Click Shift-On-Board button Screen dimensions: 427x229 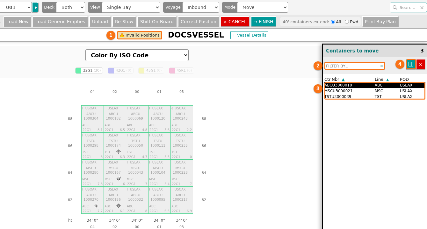(x=157, y=22)
